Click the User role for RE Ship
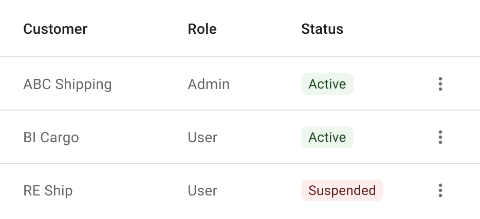 click(202, 191)
